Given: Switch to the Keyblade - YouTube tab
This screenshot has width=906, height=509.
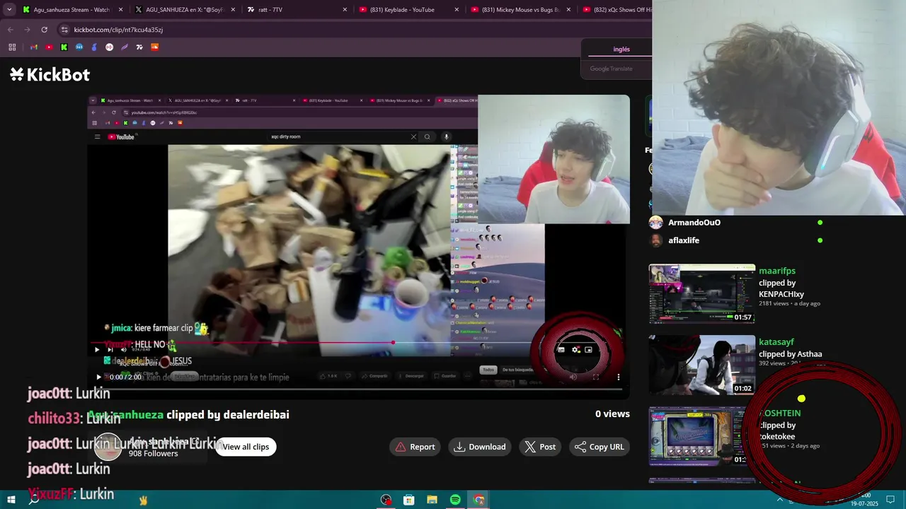Looking at the screenshot, I should click(408, 10).
